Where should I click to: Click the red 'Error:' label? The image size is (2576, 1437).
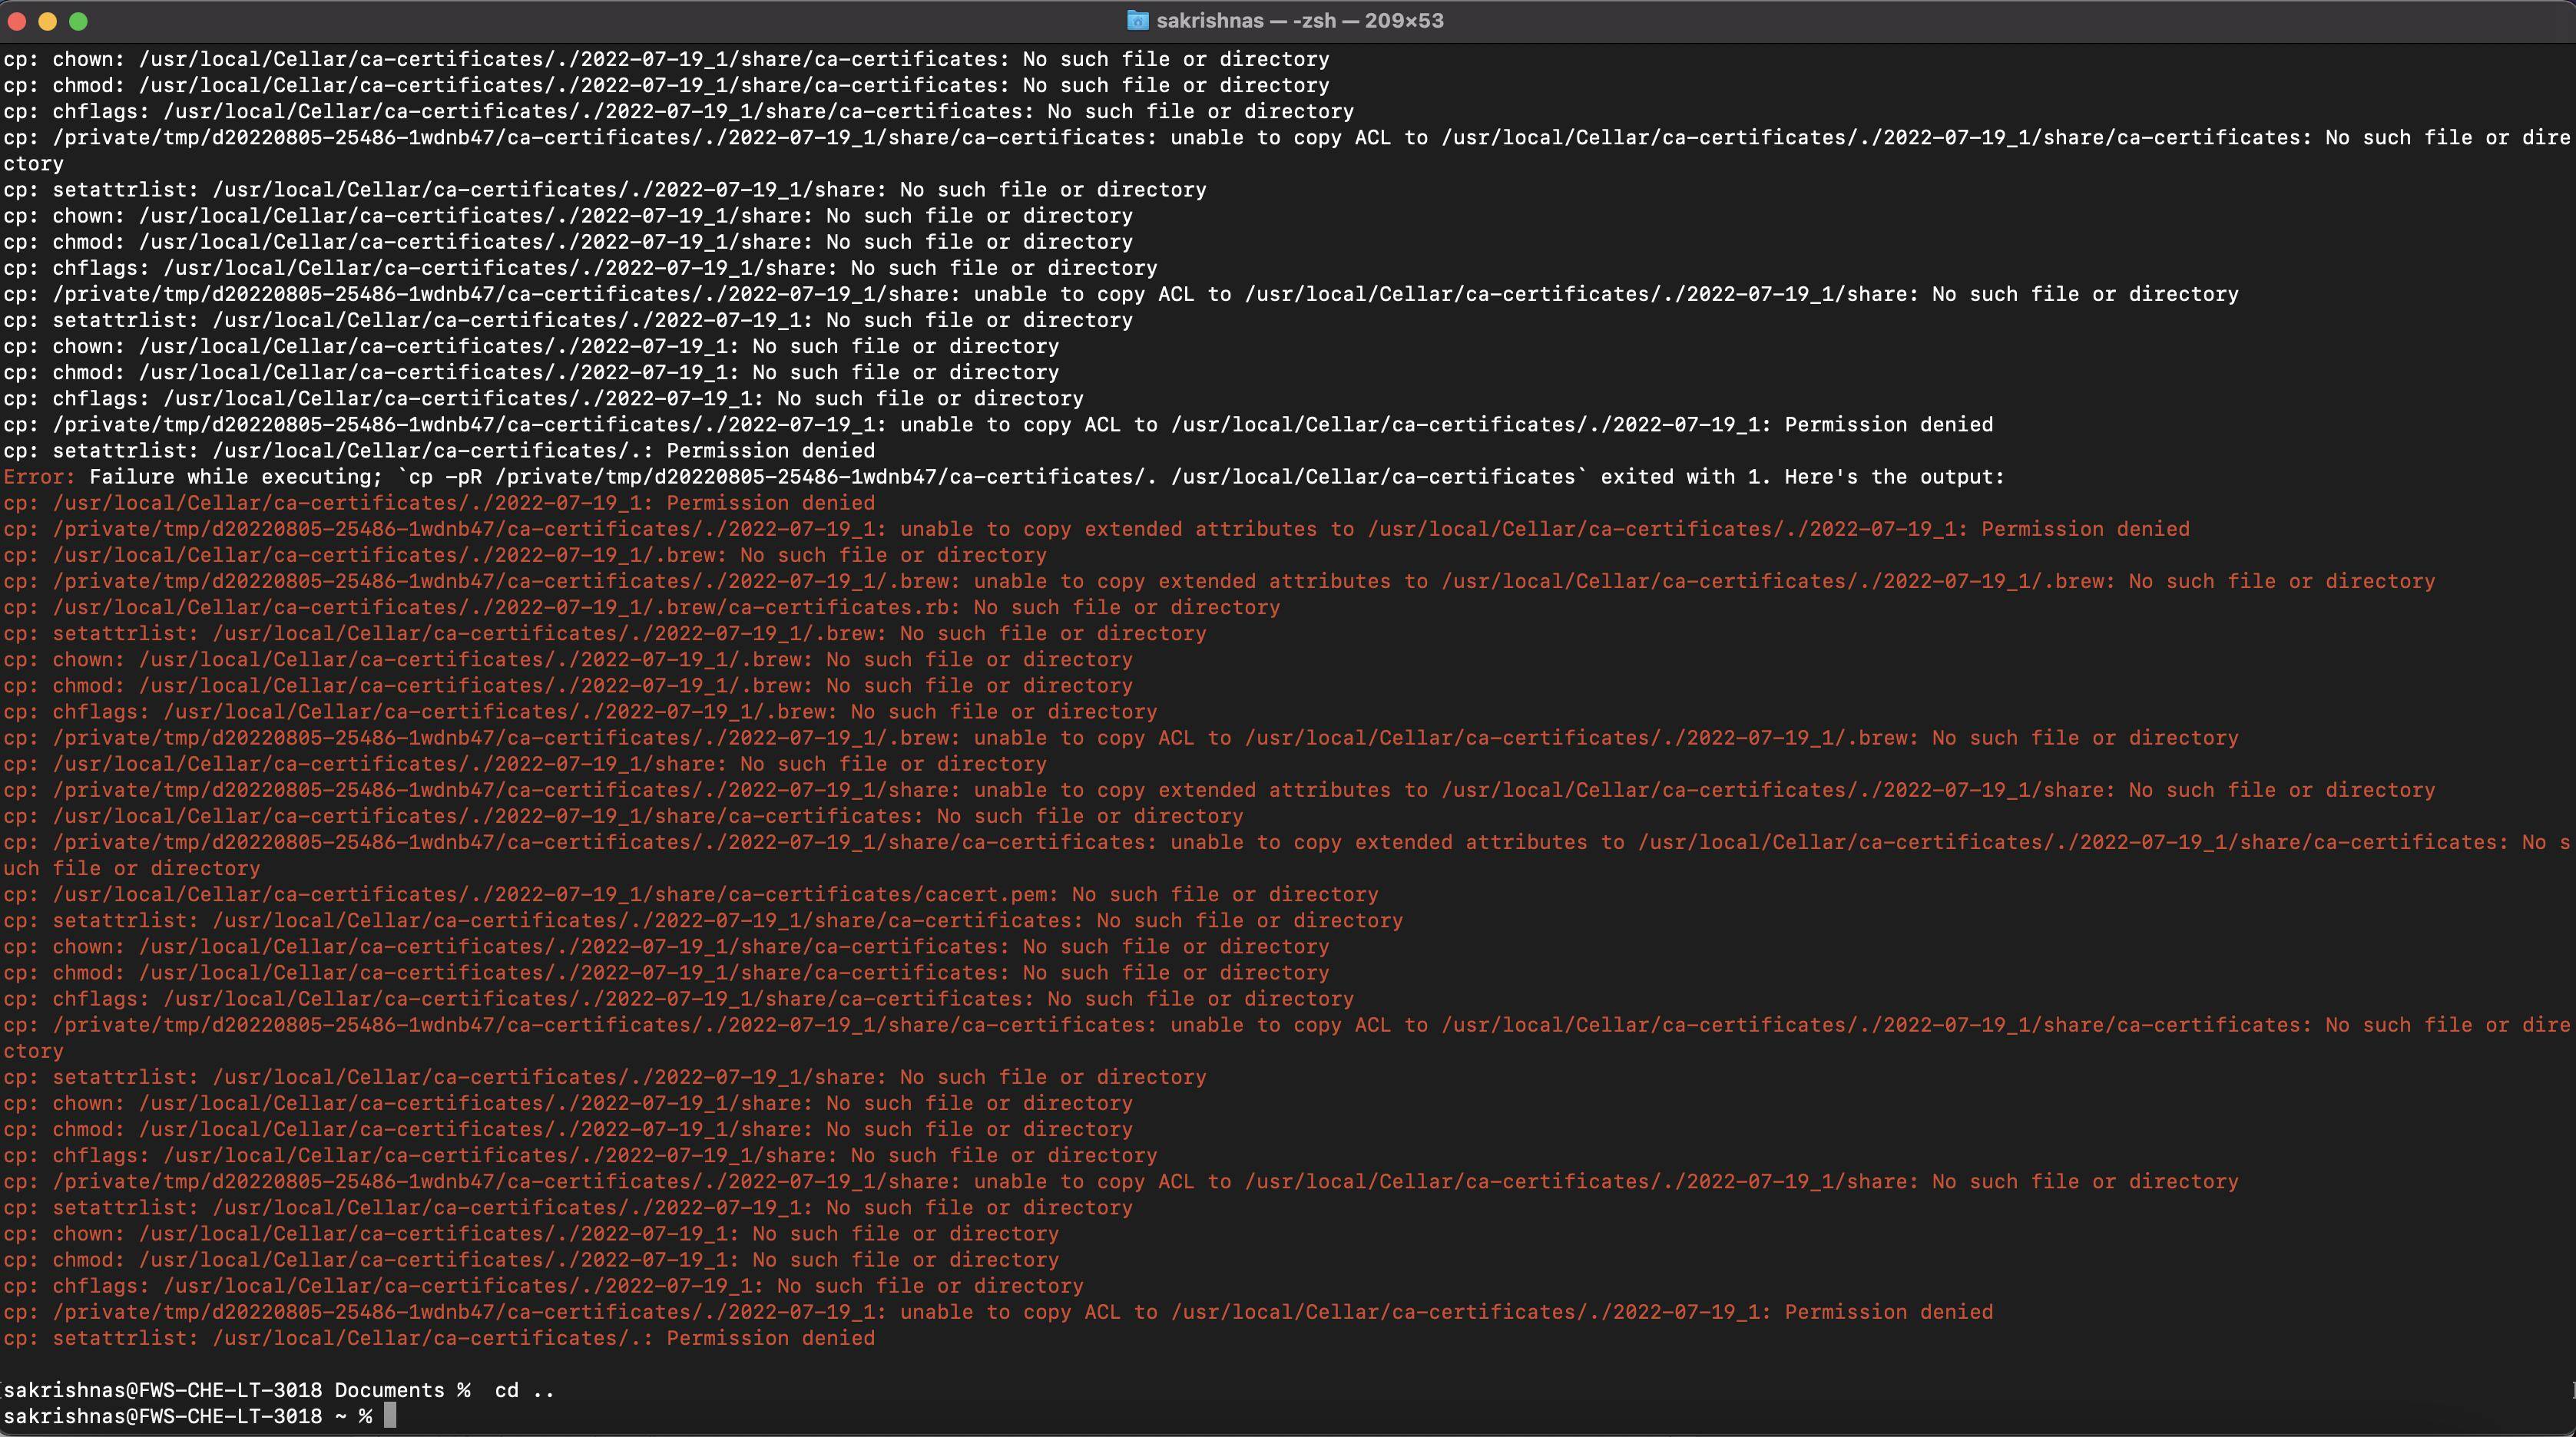pyautogui.click(x=39, y=477)
